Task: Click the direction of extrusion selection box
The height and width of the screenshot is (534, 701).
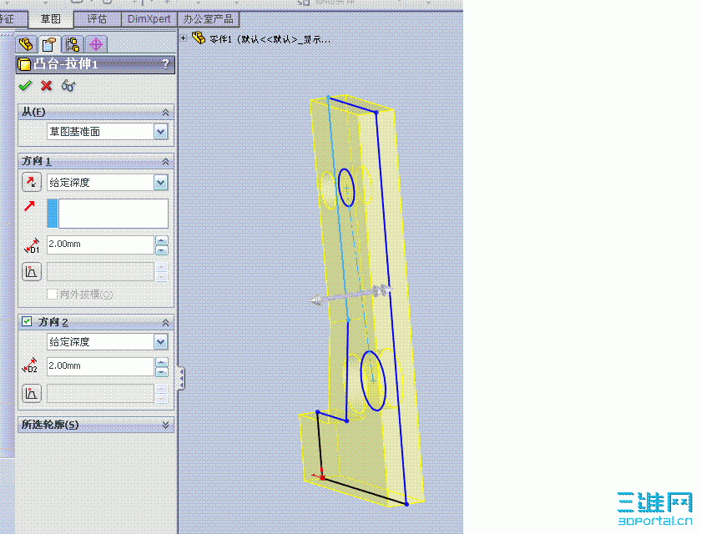Action: pos(108,214)
